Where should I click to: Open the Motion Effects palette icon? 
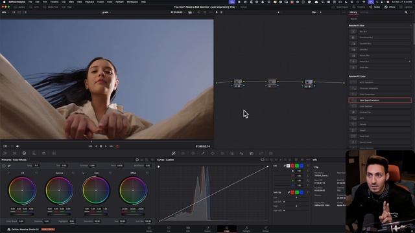point(54,153)
